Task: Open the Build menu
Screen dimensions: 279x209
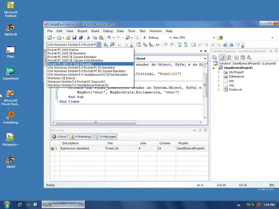Action: coord(95,31)
